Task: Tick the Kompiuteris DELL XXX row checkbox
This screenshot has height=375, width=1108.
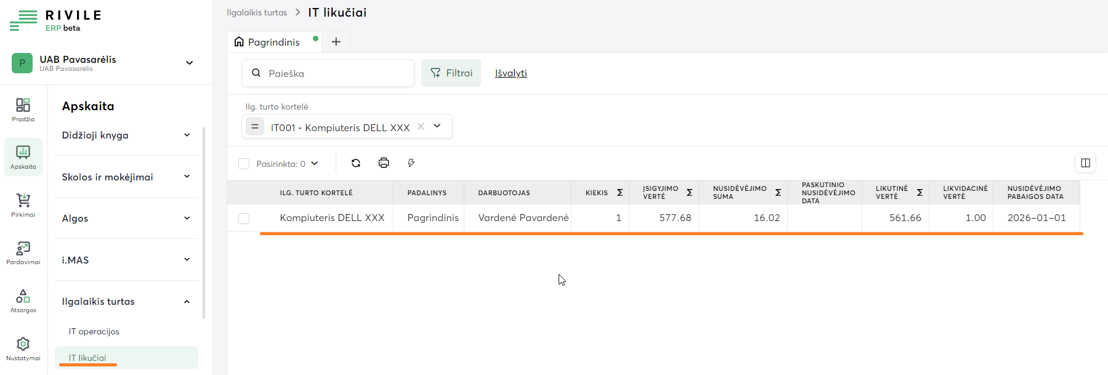Action: click(x=244, y=219)
